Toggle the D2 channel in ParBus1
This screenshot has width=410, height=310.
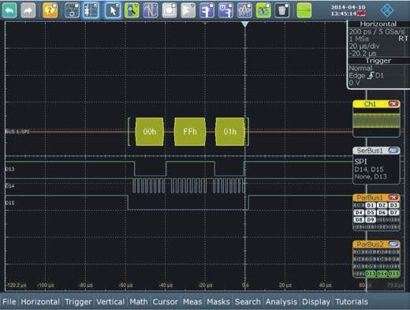coord(382,205)
